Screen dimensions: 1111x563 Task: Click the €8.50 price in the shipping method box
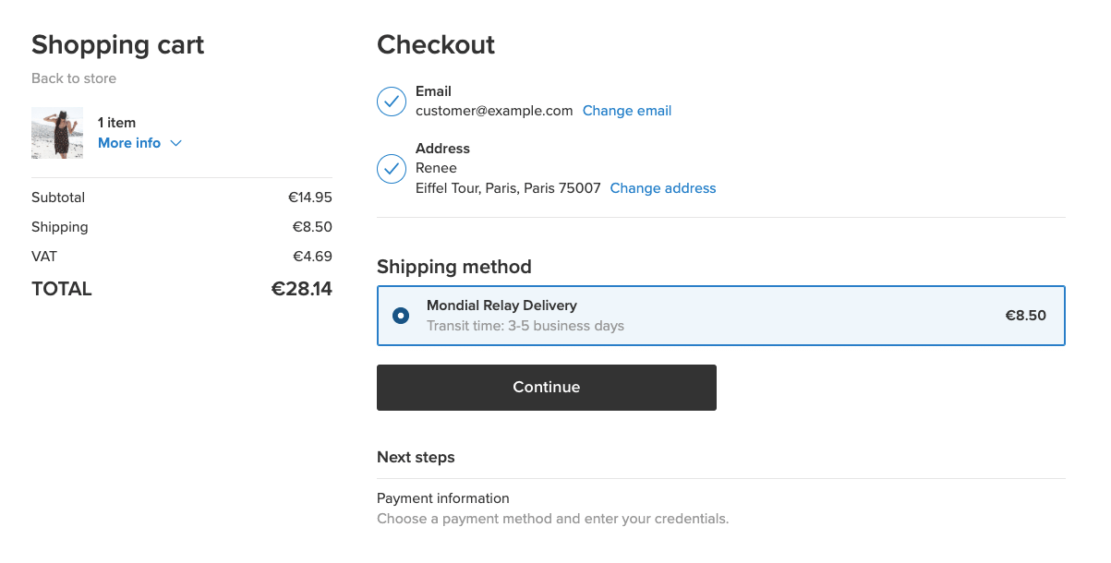[x=1025, y=316]
